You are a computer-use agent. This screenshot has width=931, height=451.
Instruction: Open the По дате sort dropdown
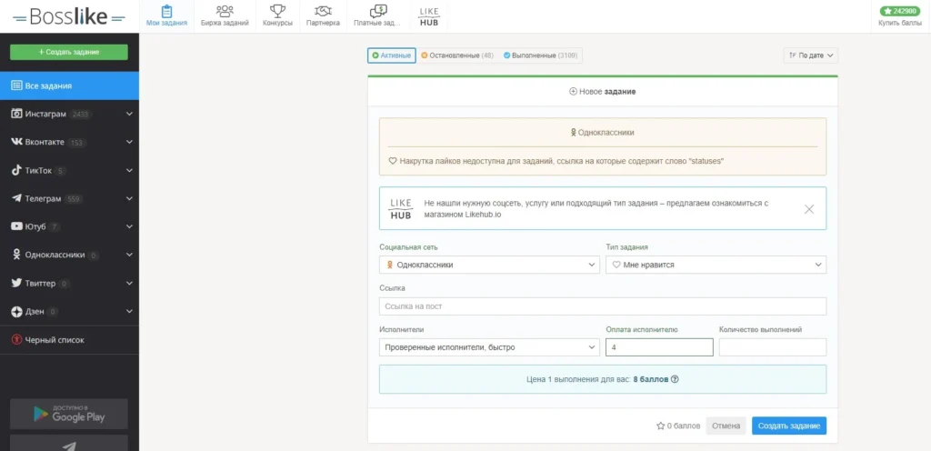click(x=810, y=55)
